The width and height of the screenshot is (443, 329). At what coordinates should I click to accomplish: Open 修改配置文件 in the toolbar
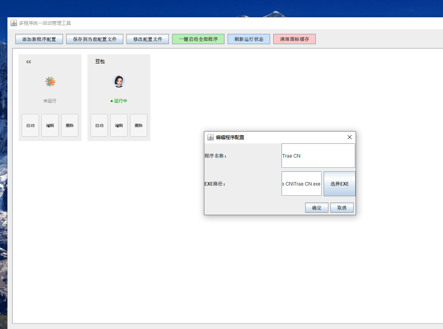pyautogui.click(x=148, y=39)
